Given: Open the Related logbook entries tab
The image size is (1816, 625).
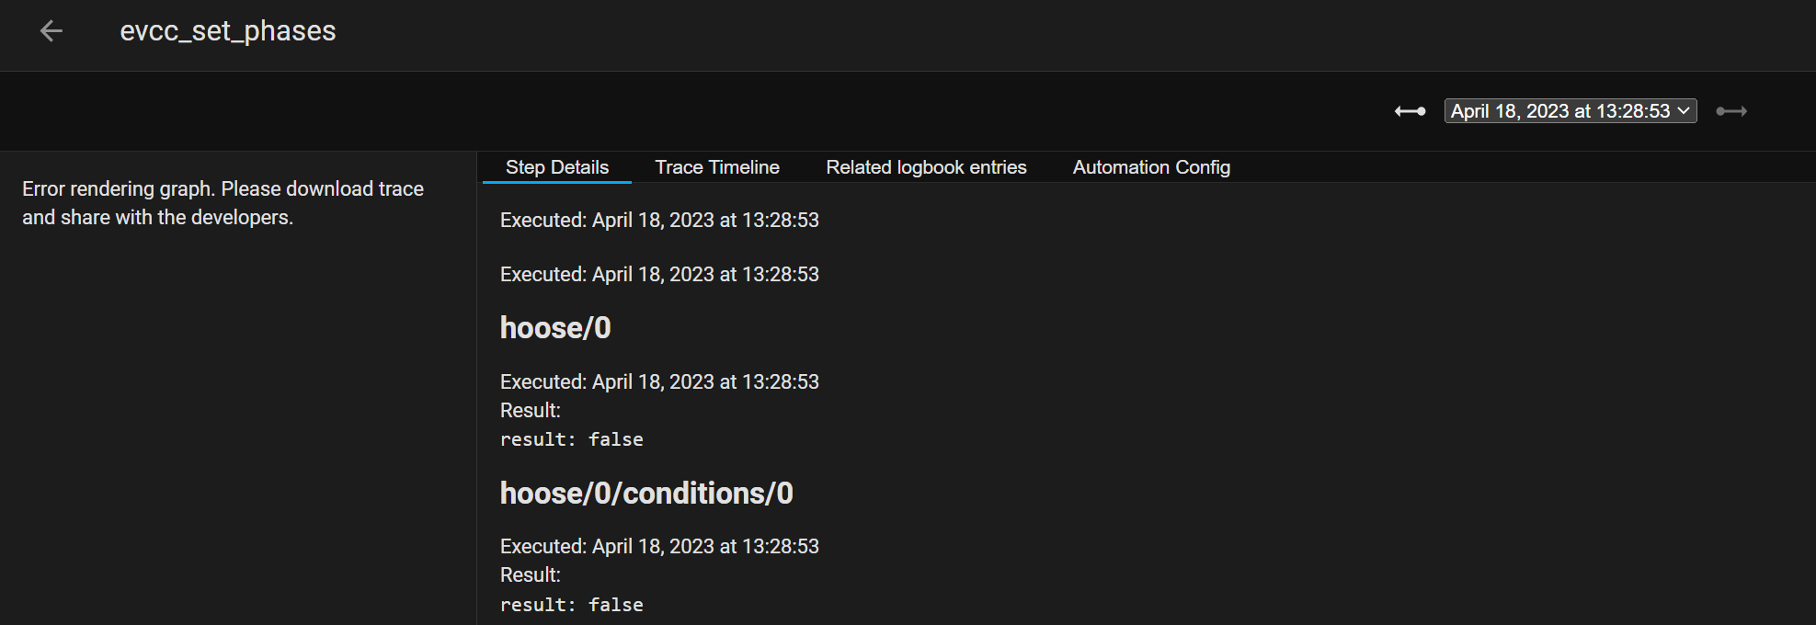Looking at the screenshot, I should 926,166.
